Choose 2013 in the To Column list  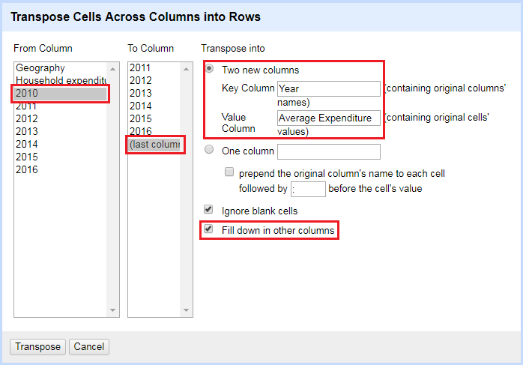[140, 94]
